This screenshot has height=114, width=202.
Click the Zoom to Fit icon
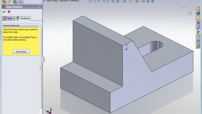[x=90, y=1]
